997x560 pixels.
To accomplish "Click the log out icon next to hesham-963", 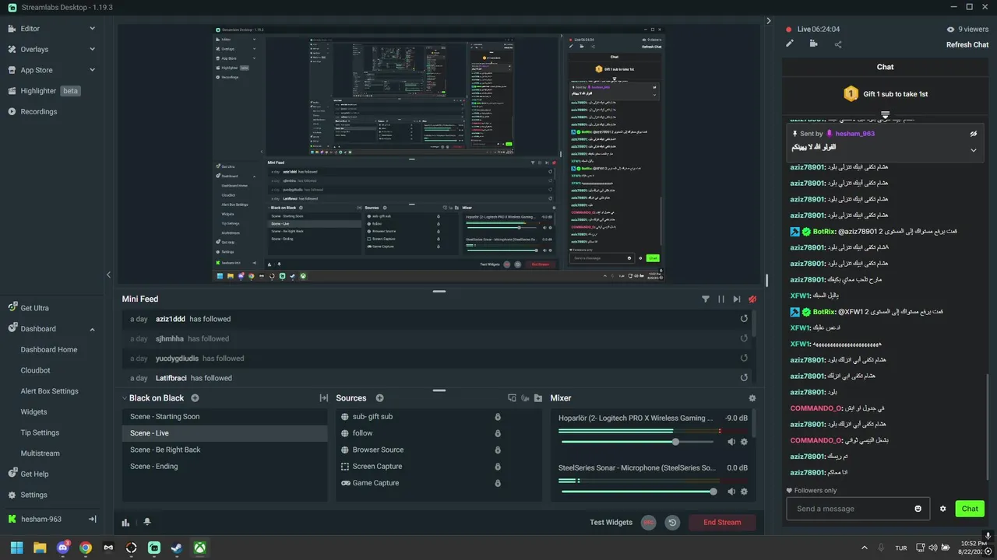I will coord(92,519).
